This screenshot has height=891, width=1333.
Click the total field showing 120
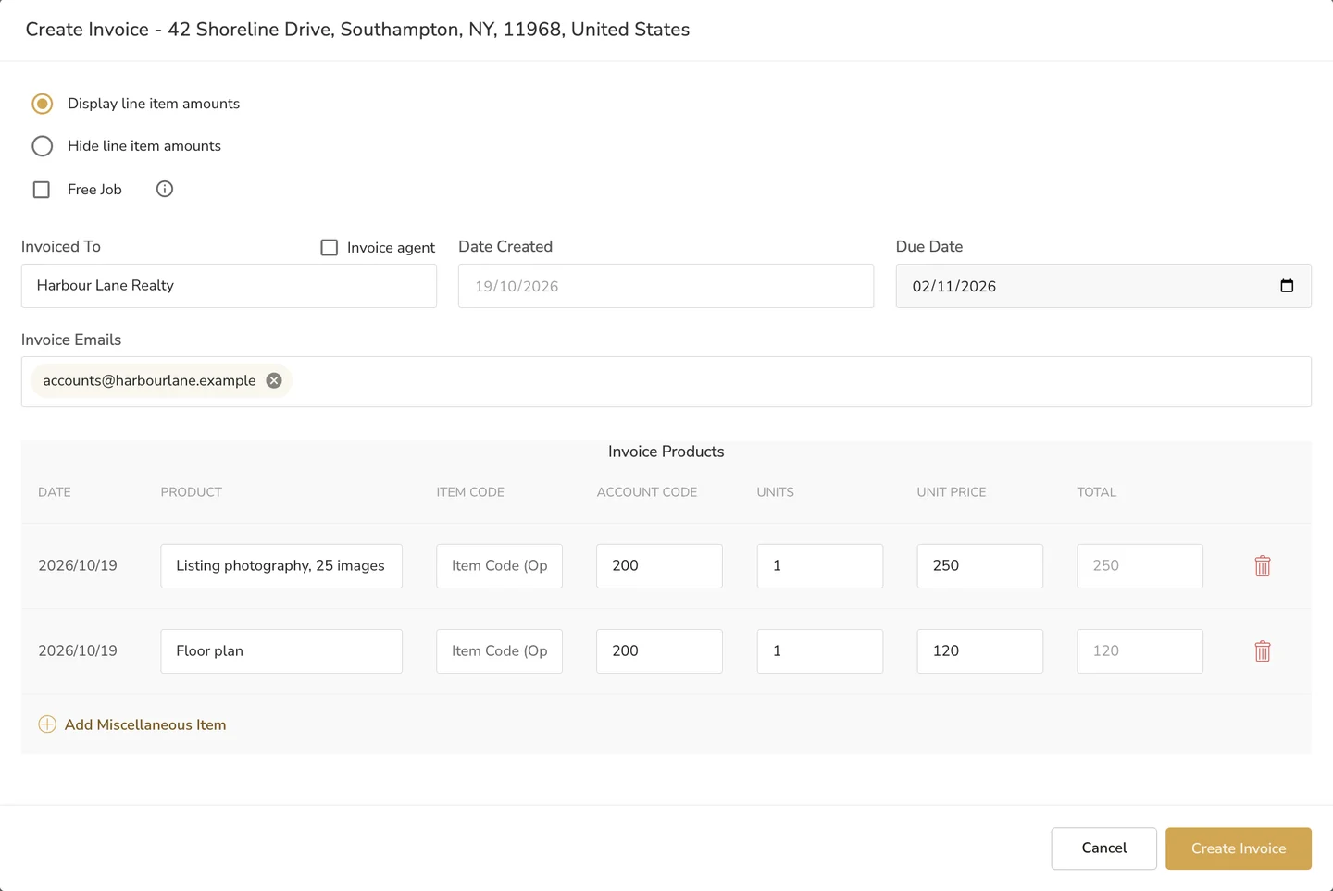point(1140,651)
